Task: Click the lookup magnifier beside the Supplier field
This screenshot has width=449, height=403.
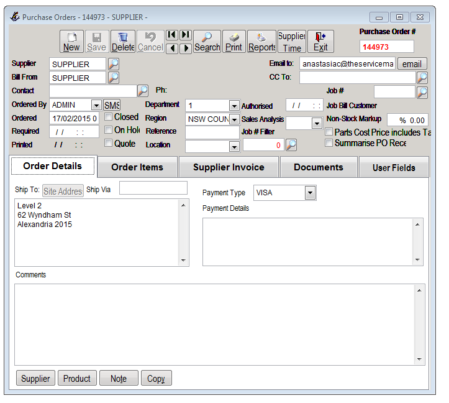Action: point(114,64)
